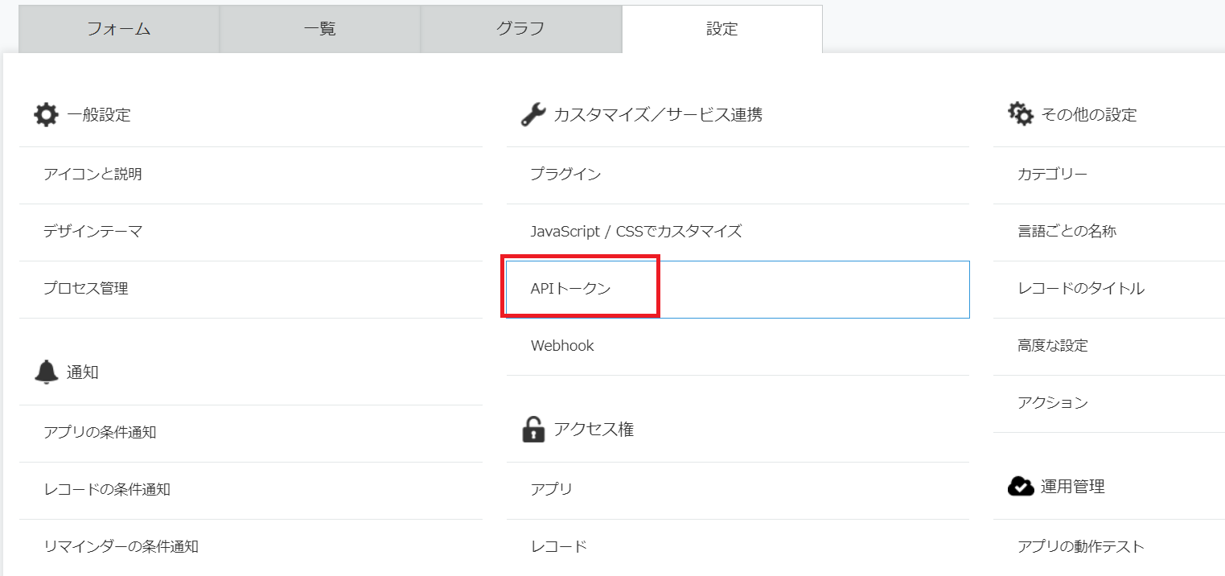
Task: Click the 高度な設定 link
Action: 1052,346
